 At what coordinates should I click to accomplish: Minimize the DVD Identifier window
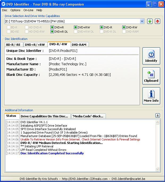149,4
